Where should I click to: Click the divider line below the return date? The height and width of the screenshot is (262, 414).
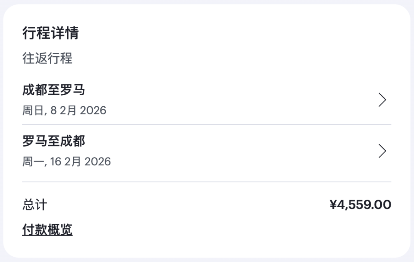coord(207,182)
